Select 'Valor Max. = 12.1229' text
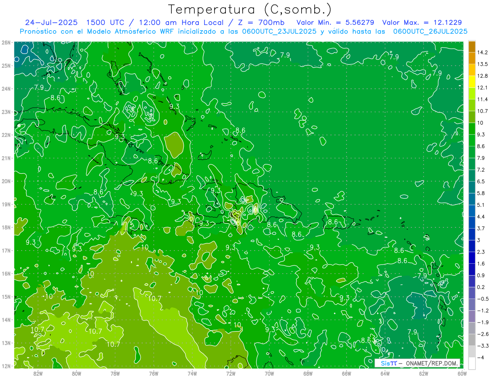The height and width of the screenshot is (379, 491). tap(422, 22)
